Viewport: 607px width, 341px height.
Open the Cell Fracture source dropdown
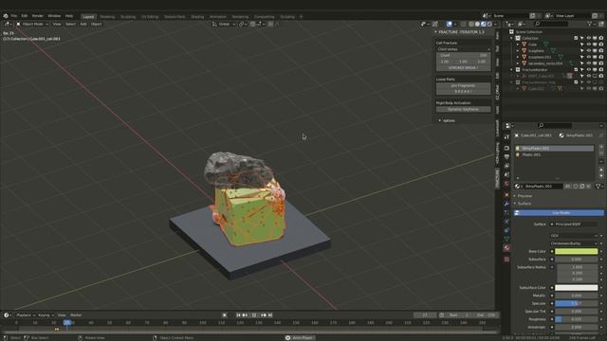click(x=464, y=49)
